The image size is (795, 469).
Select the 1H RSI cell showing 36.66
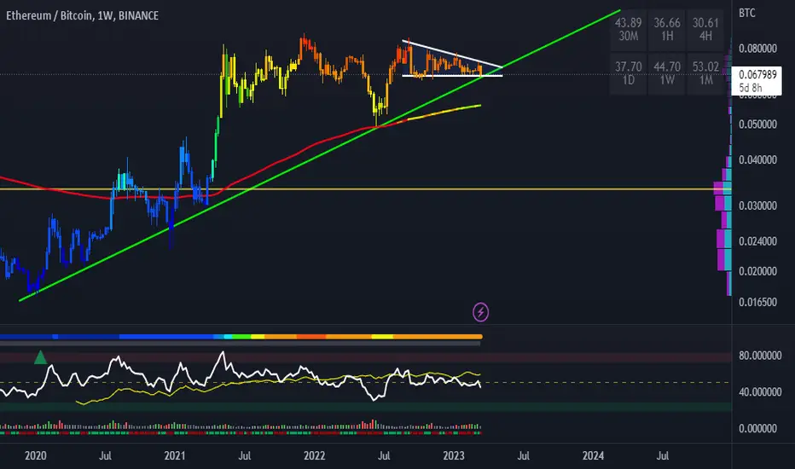click(667, 29)
